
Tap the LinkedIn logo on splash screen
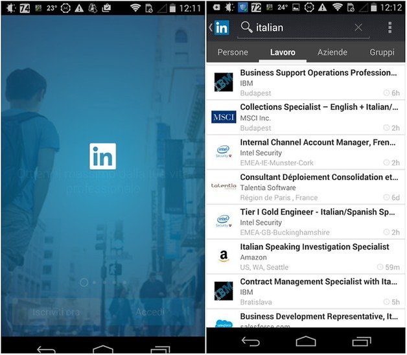click(103, 156)
